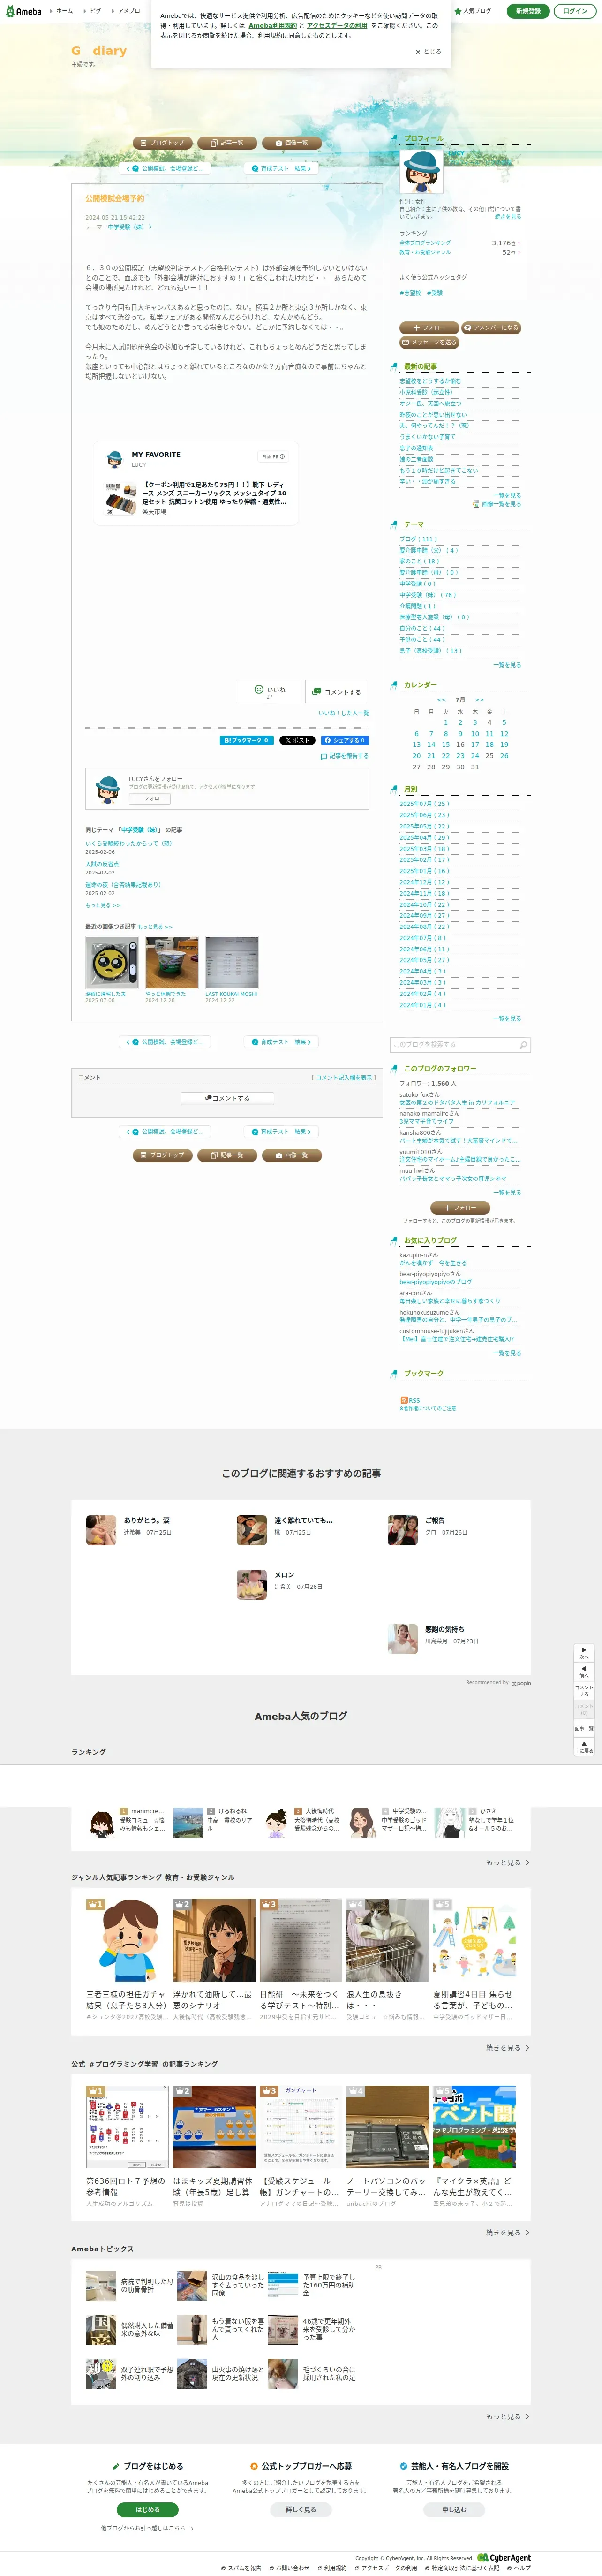Open favorite blog がんを嘆かず 今を生きる
The width and height of the screenshot is (602, 2576).
(433, 1263)
